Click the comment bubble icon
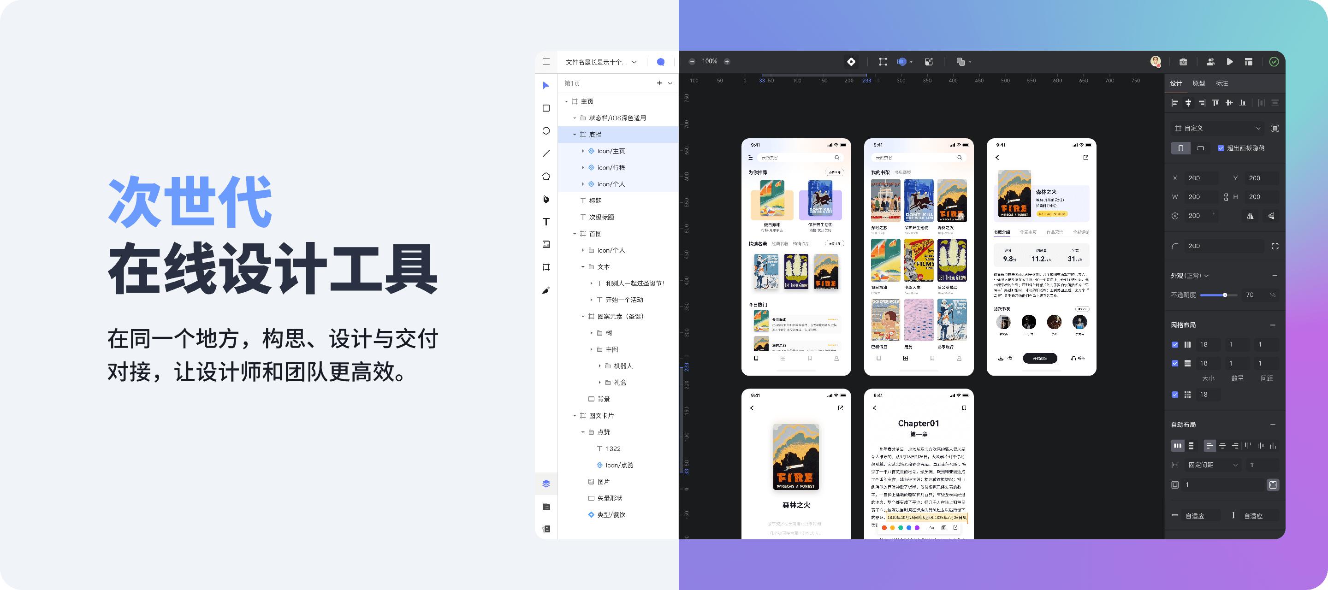This screenshot has width=1328, height=590. click(x=660, y=62)
